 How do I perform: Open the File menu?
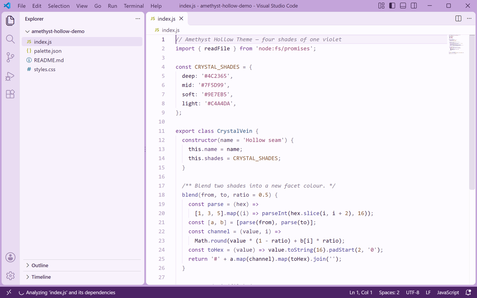[x=22, y=6]
